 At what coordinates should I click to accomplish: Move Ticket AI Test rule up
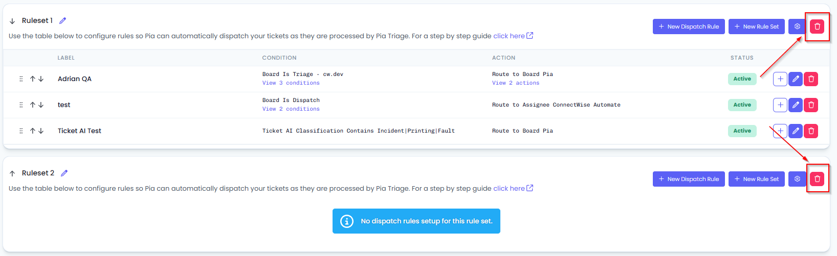33,131
